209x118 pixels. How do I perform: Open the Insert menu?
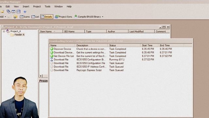(26, 7)
